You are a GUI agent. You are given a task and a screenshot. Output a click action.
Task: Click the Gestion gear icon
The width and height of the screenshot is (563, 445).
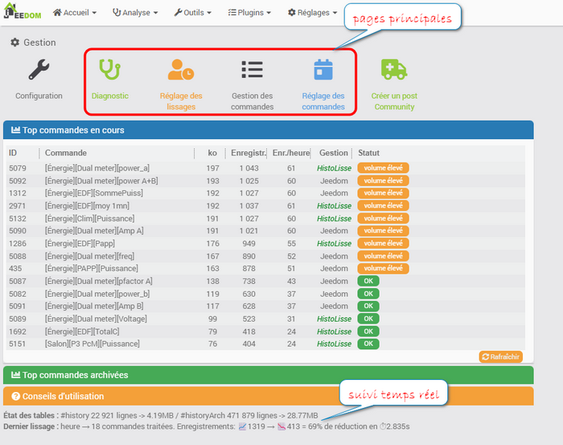point(14,43)
